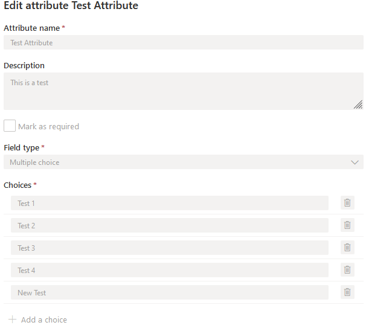Delete the Test 2 choice
Image resolution: width=366 pixels, height=331 pixels.
[347, 225]
